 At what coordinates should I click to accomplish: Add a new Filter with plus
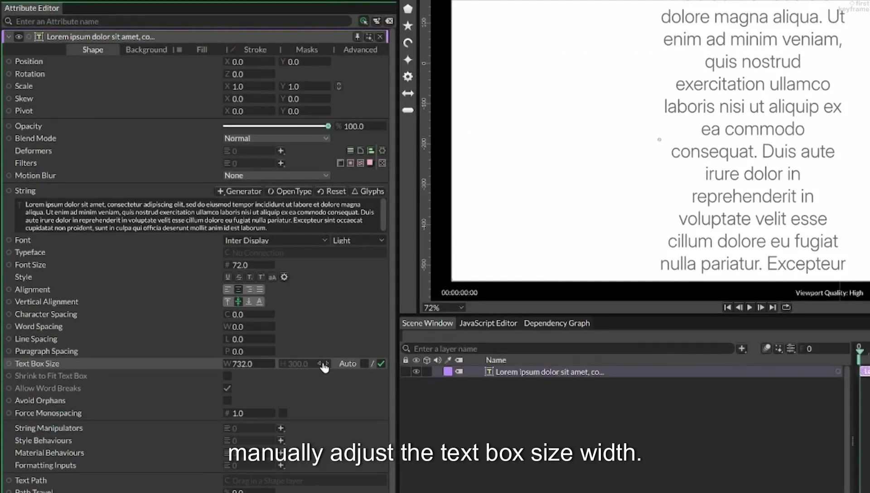click(281, 163)
